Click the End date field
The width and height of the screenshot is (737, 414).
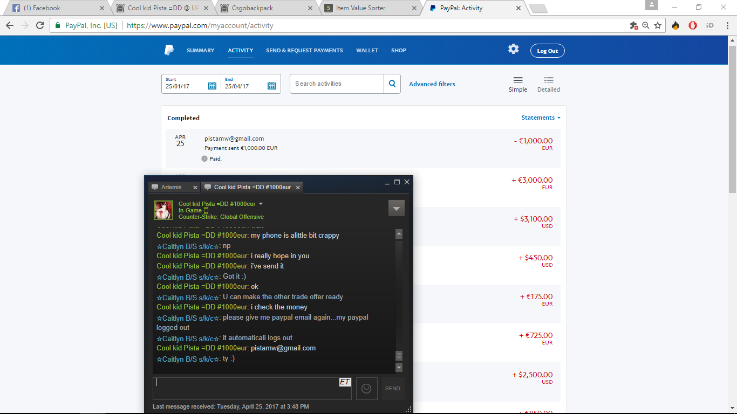coord(251,84)
